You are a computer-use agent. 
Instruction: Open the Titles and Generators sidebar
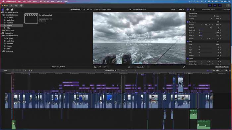point(12,10)
